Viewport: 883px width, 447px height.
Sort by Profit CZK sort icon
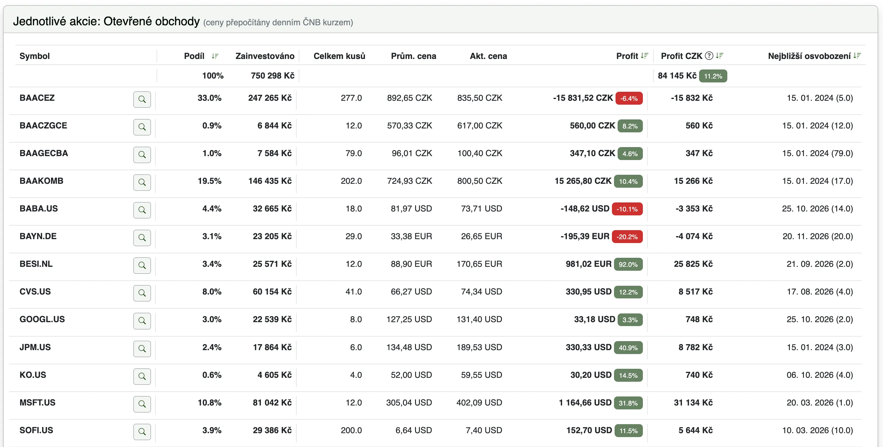720,56
